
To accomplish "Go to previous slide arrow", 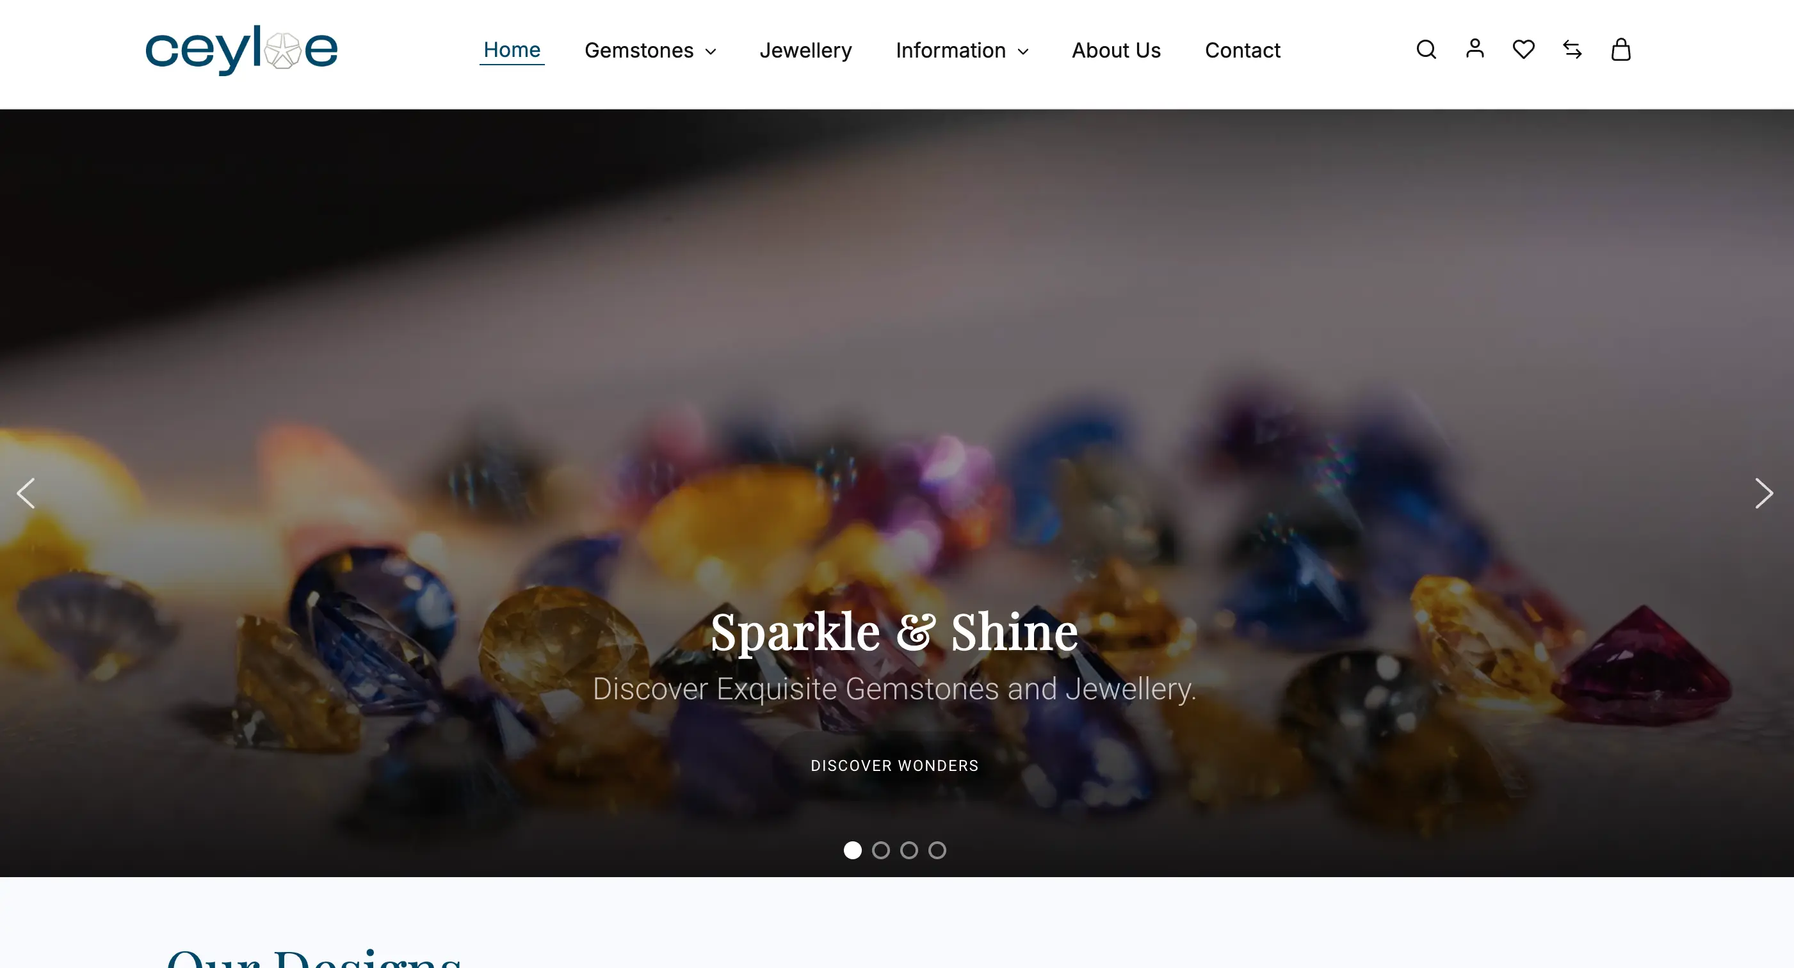I will click(x=26, y=493).
